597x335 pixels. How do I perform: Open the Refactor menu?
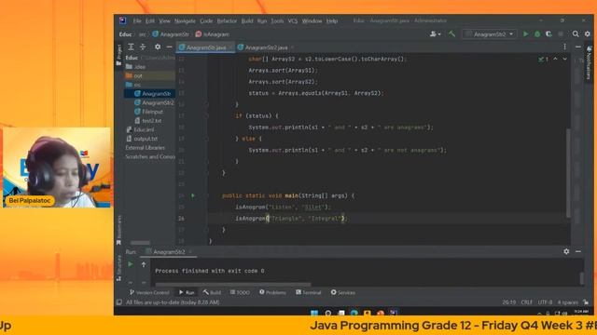tap(227, 20)
